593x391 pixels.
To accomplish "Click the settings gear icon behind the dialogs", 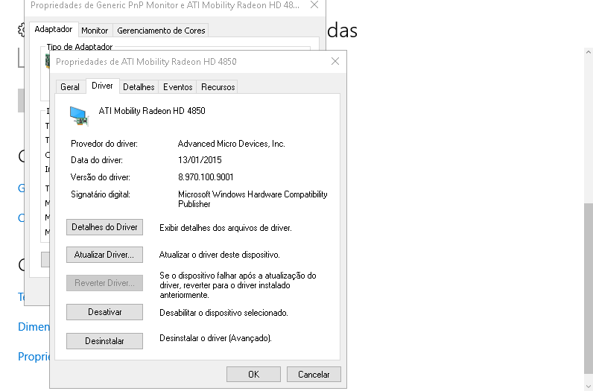I will (21, 30).
